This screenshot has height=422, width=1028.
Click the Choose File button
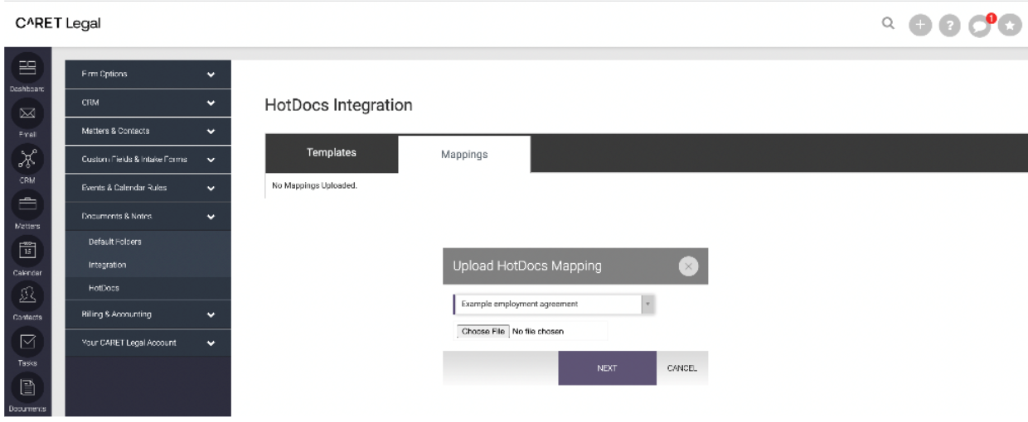coord(482,332)
